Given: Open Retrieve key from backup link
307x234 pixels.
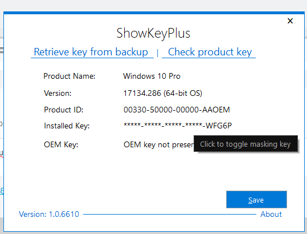Looking at the screenshot, I should (x=92, y=52).
